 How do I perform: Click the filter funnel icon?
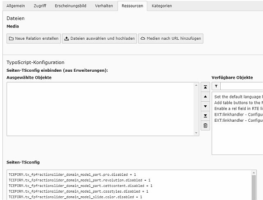click(x=216, y=86)
